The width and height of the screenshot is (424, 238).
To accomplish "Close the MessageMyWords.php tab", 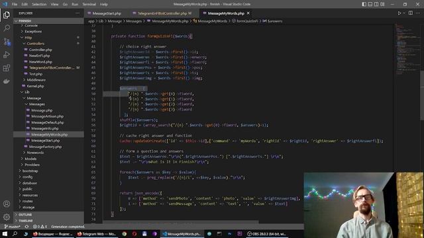I will click(x=248, y=13).
